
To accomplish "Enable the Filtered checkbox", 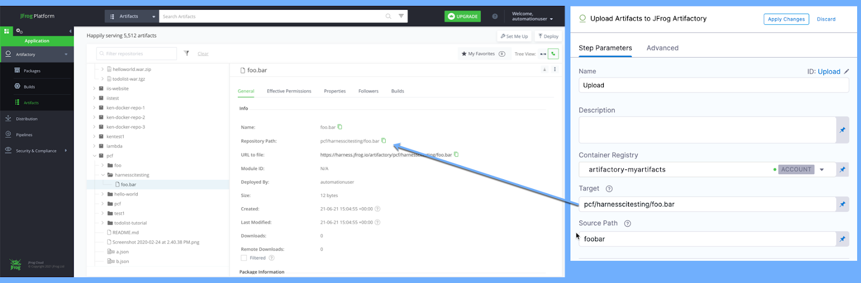I will point(244,258).
